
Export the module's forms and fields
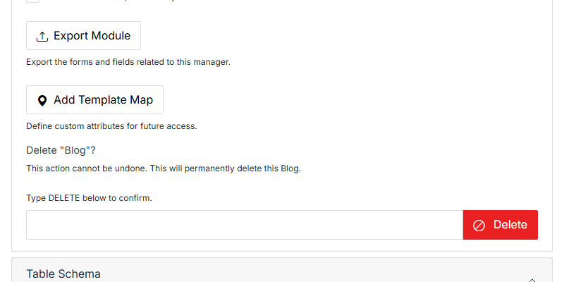click(x=83, y=36)
